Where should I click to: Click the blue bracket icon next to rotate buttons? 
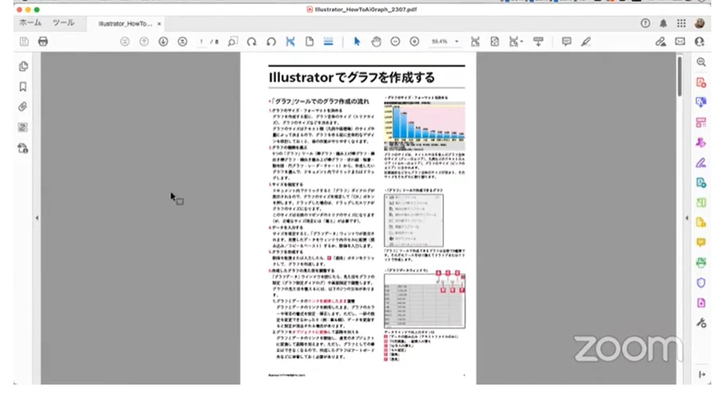(290, 42)
